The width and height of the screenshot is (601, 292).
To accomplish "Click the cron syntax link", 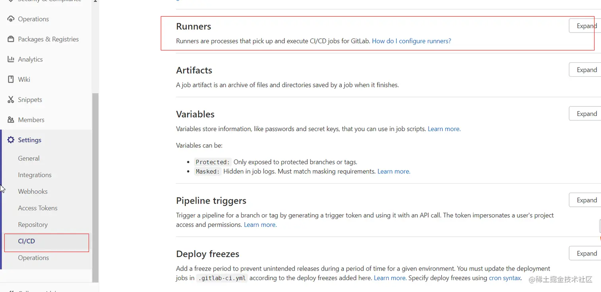I will [504, 278].
